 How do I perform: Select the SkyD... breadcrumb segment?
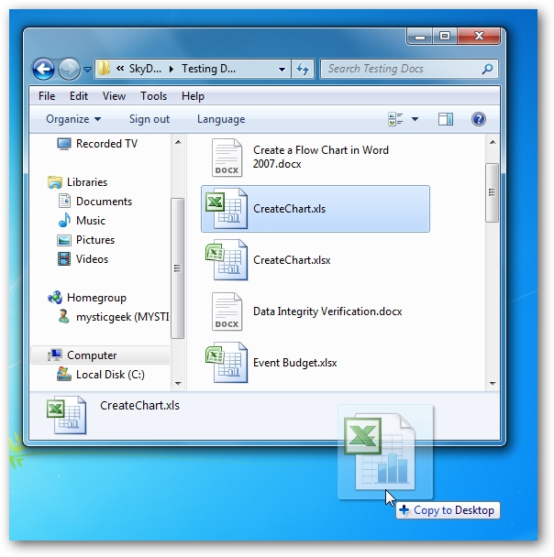click(145, 68)
